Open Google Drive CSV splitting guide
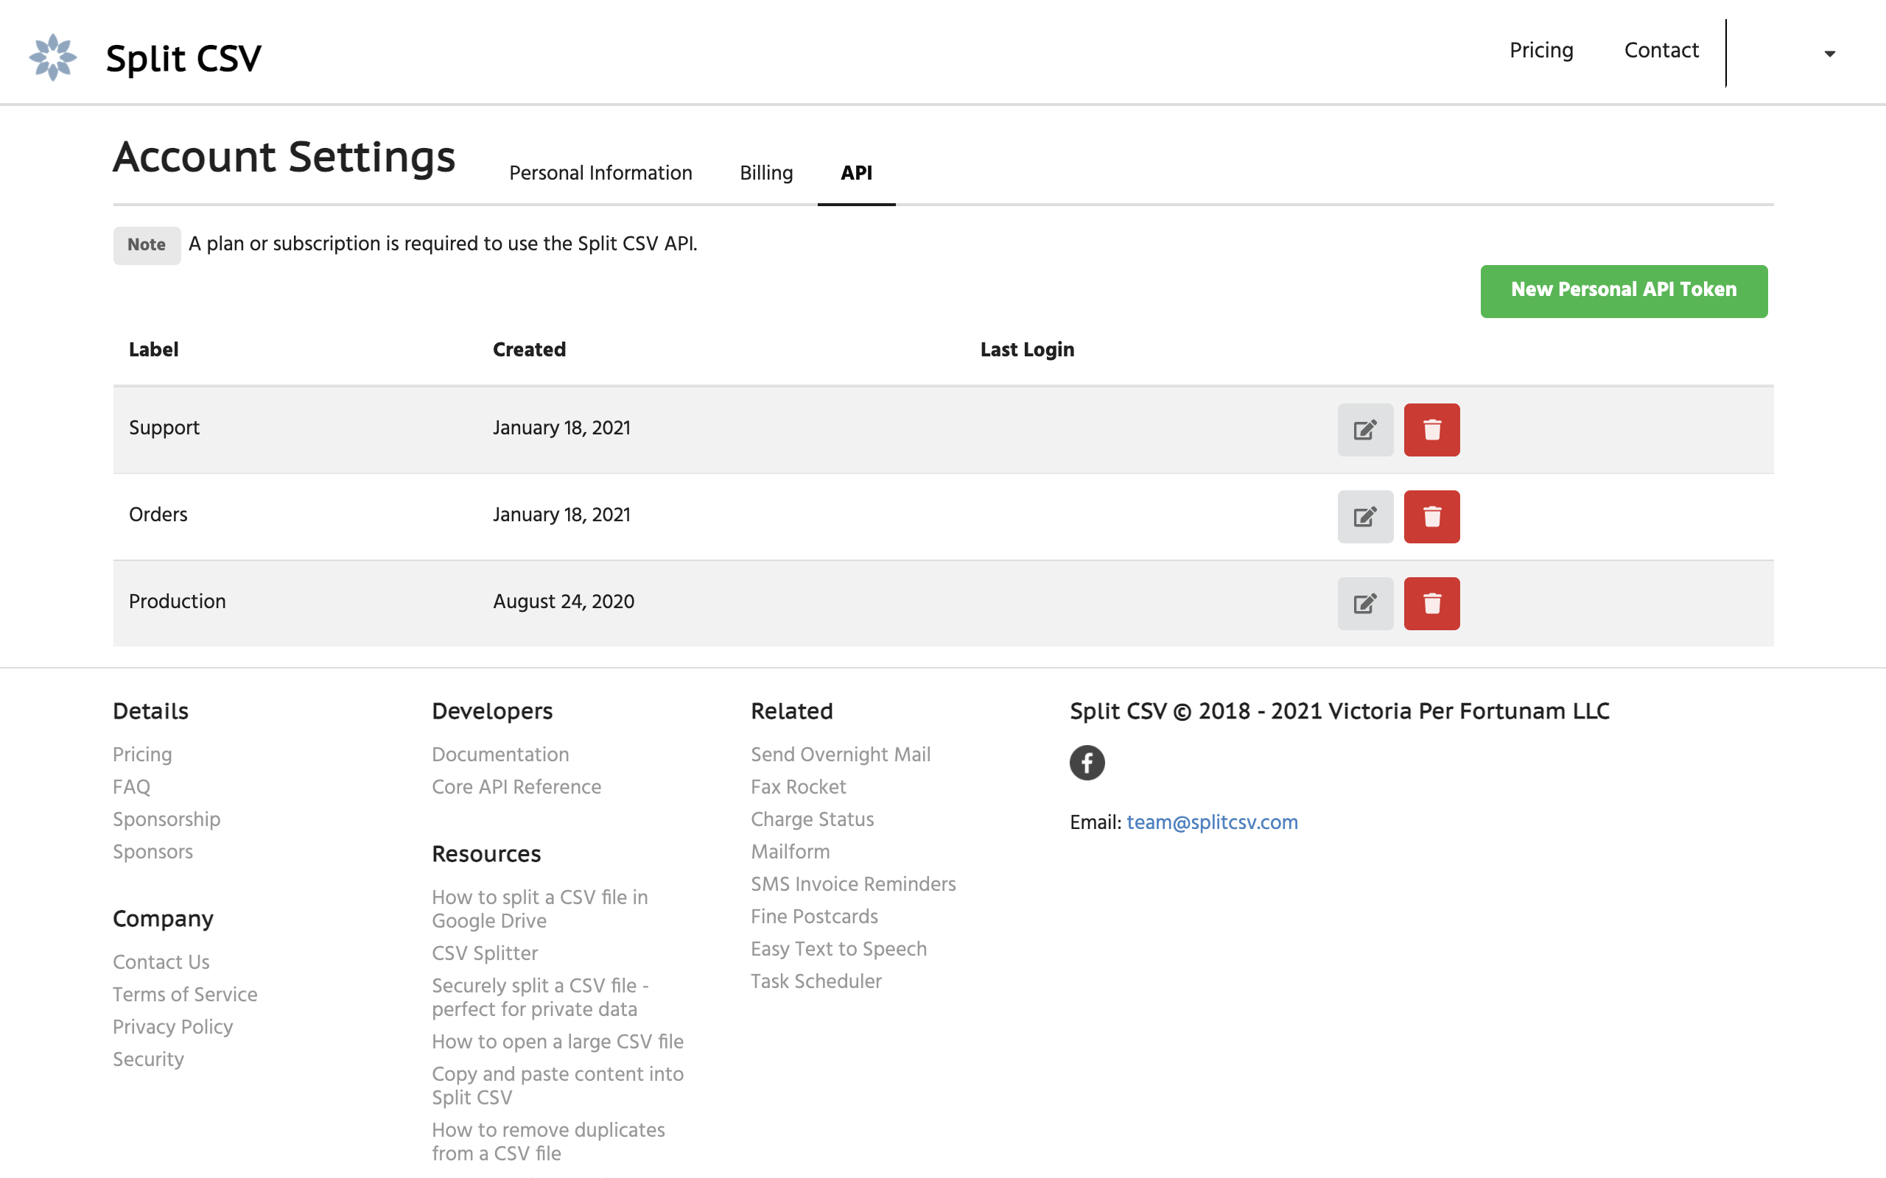The height and width of the screenshot is (1178, 1886). [x=539, y=909]
